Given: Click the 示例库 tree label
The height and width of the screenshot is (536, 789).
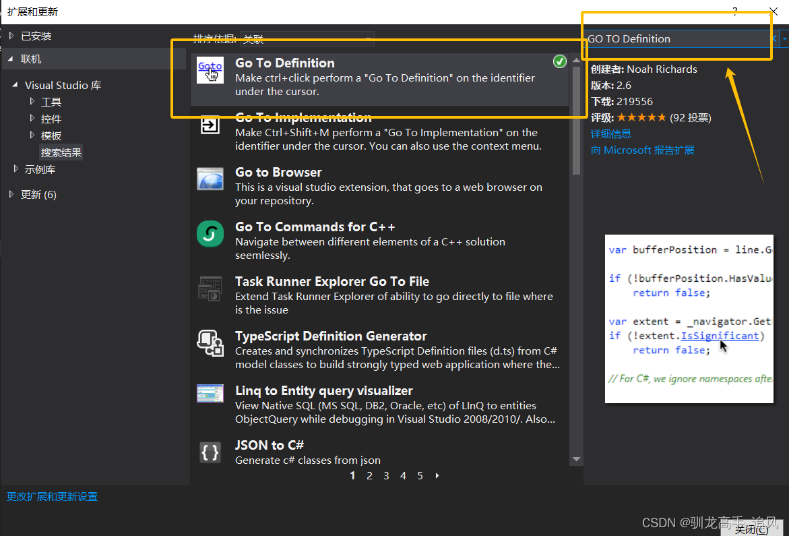Looking at the screenshot, I should (x=40, y=170).
